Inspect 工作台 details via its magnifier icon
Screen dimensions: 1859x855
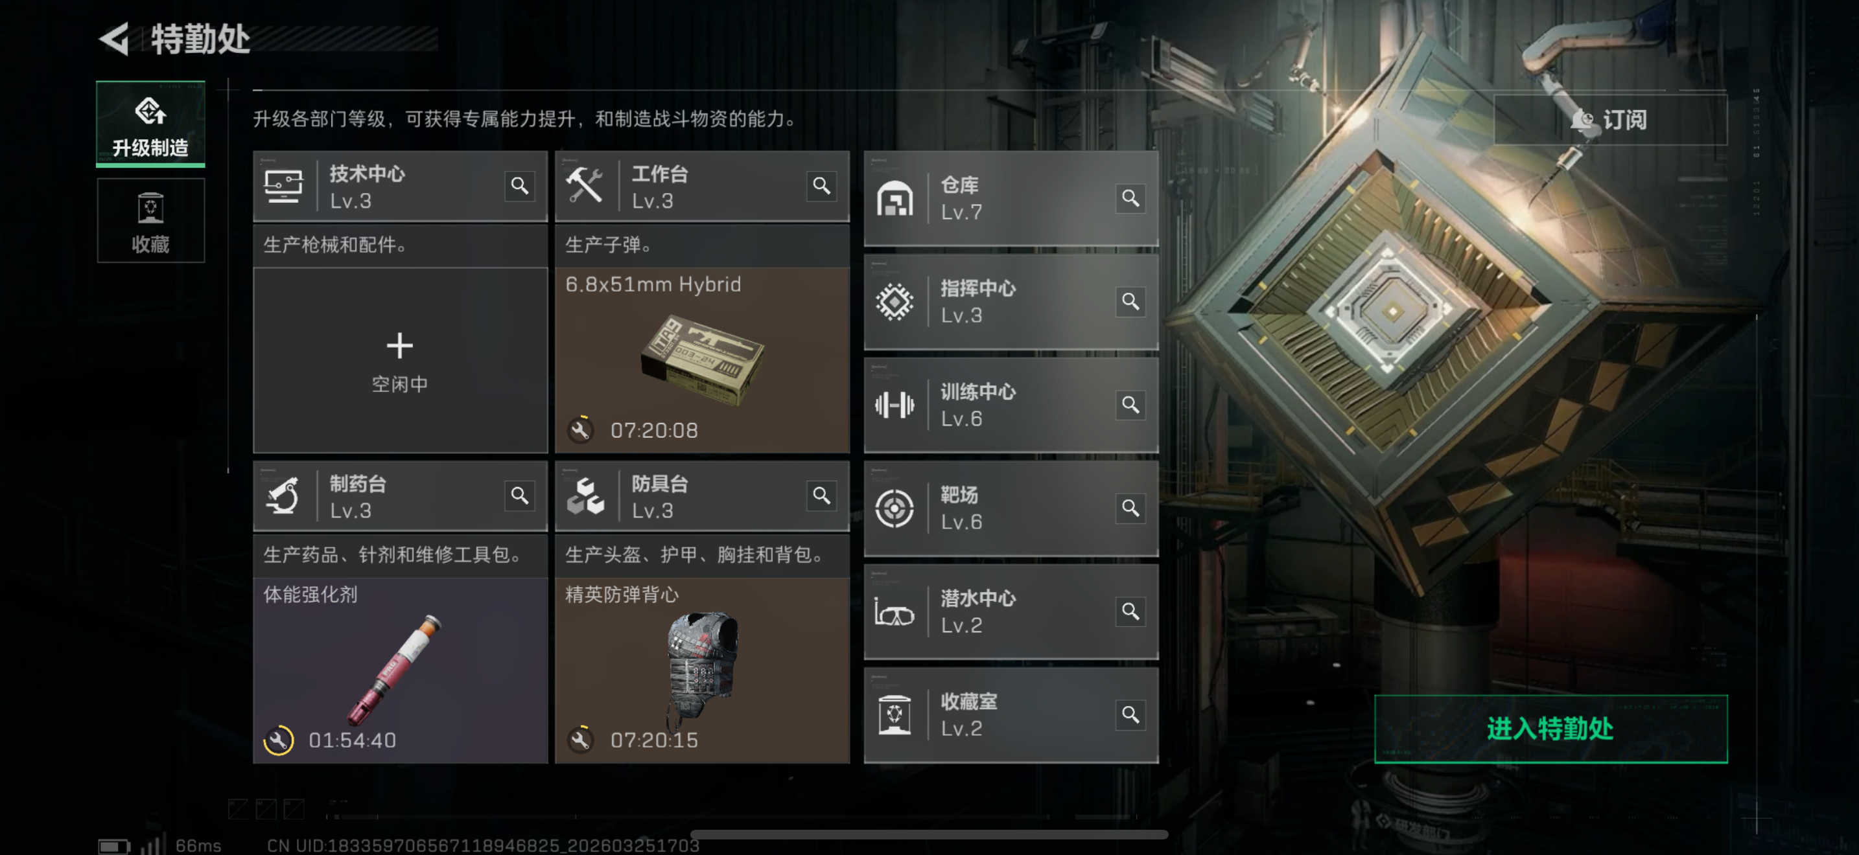(x=821, y=186)
